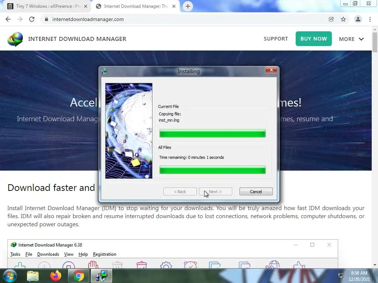Viewport: 378px width, 283px height.
Task: Click the BUY NOW button
Action: (x=314, y=39)
